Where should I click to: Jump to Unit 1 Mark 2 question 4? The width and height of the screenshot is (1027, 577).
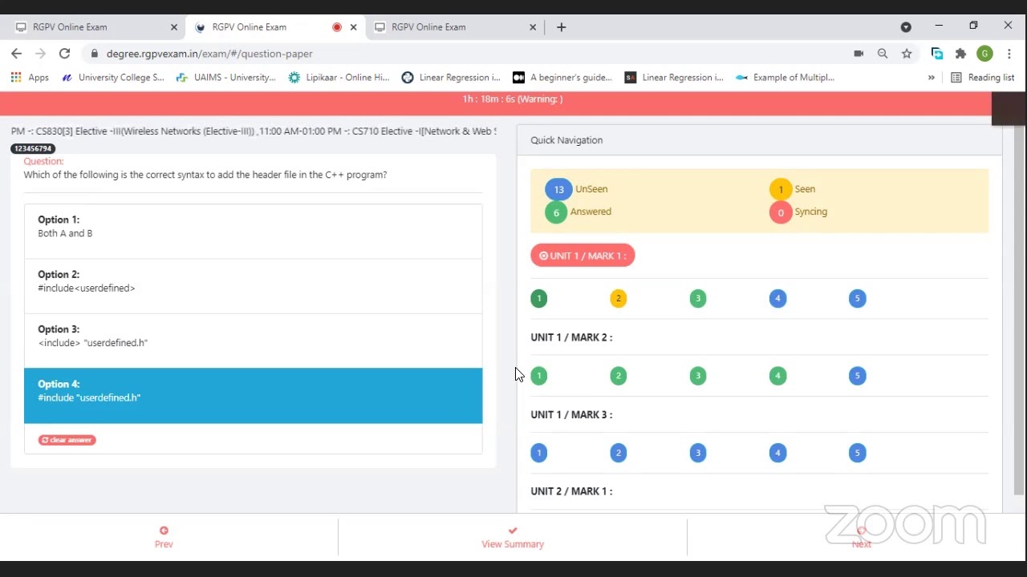point(777,376)
